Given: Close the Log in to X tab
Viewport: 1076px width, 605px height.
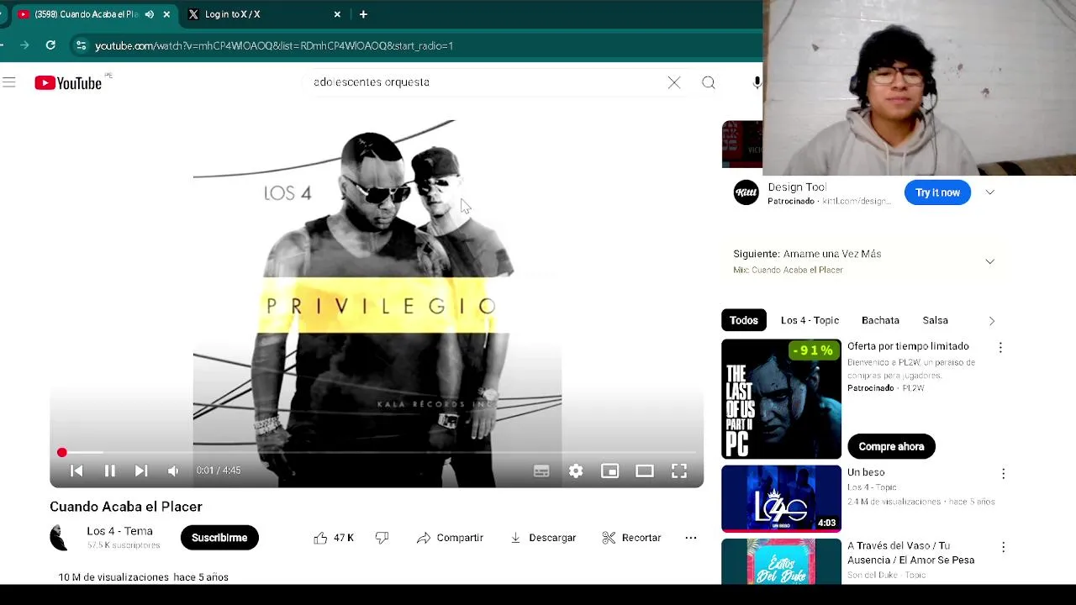Looking at the screenshot, I should click(337, 14).
